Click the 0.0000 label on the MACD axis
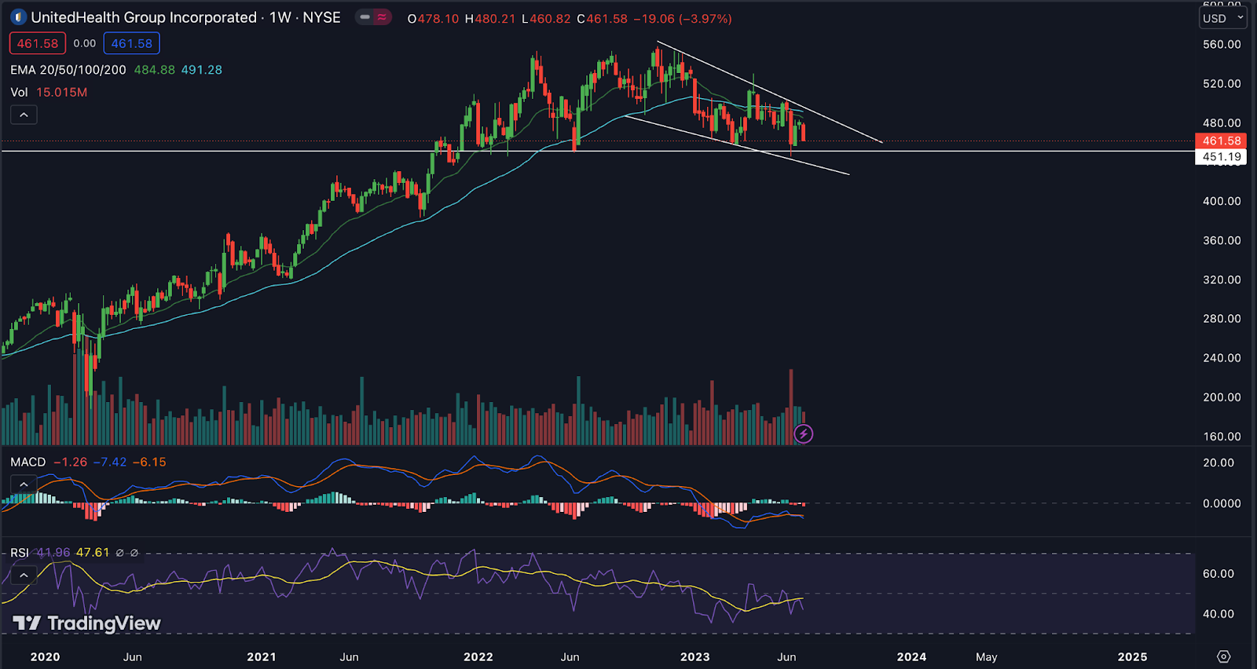 point(1222,503)
